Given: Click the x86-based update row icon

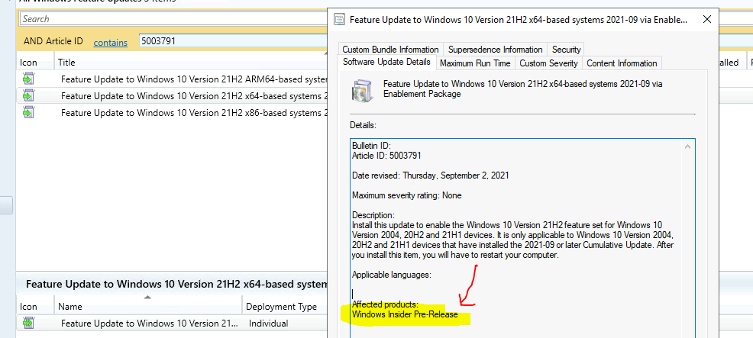Looking at the screenshot, I should point(28,112).
